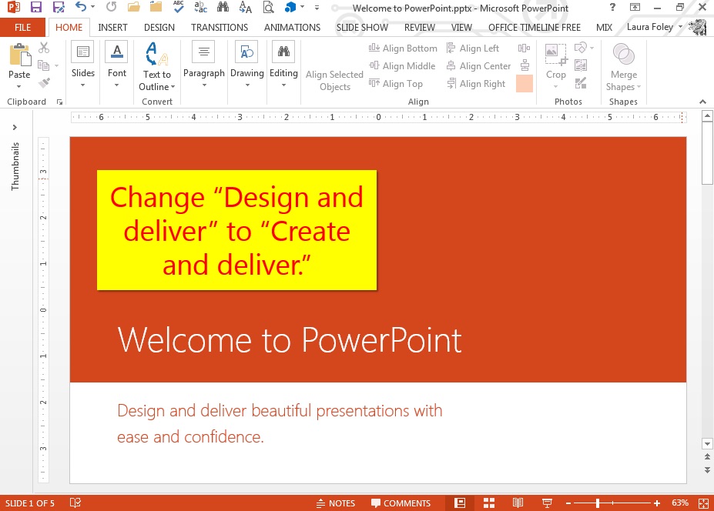Click the Cut scissors icon
The width and height of the screenshot is (714, 511).
(x=44, y=47)
